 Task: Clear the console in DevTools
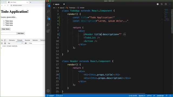pos(5,43)
